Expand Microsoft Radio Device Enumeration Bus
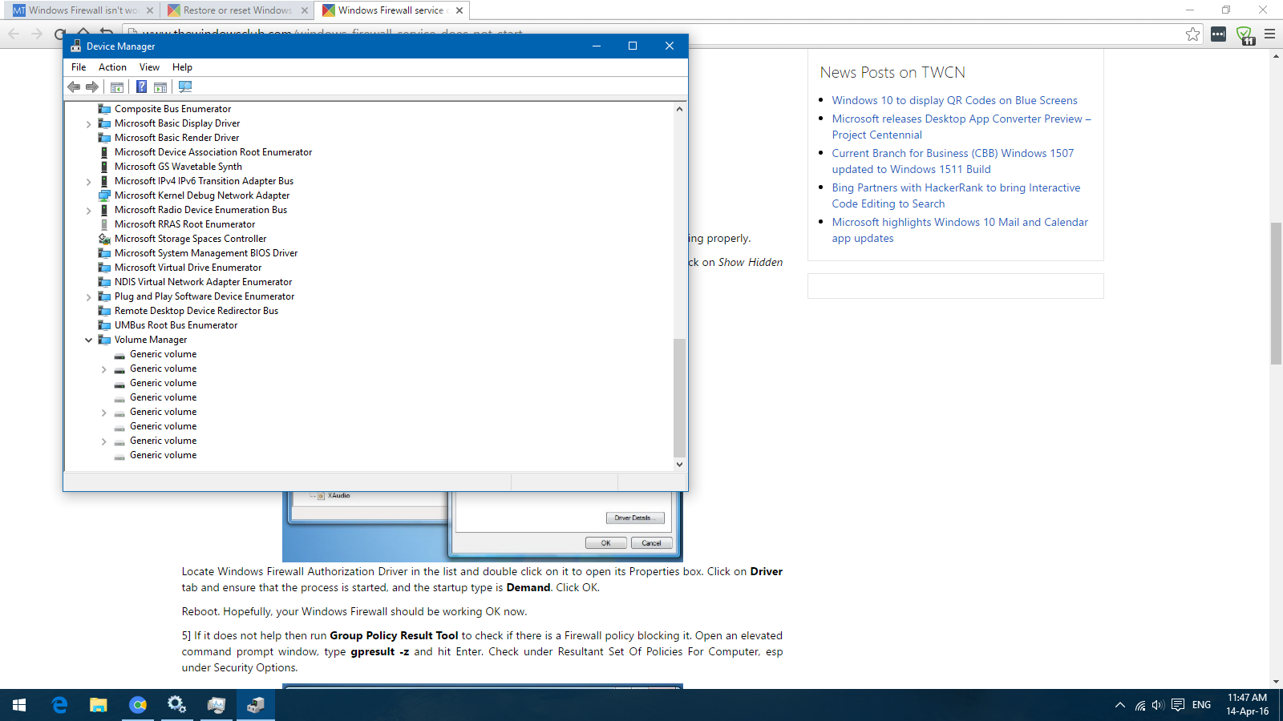This screenshot has height=721, width=1283. pos(88,211)
